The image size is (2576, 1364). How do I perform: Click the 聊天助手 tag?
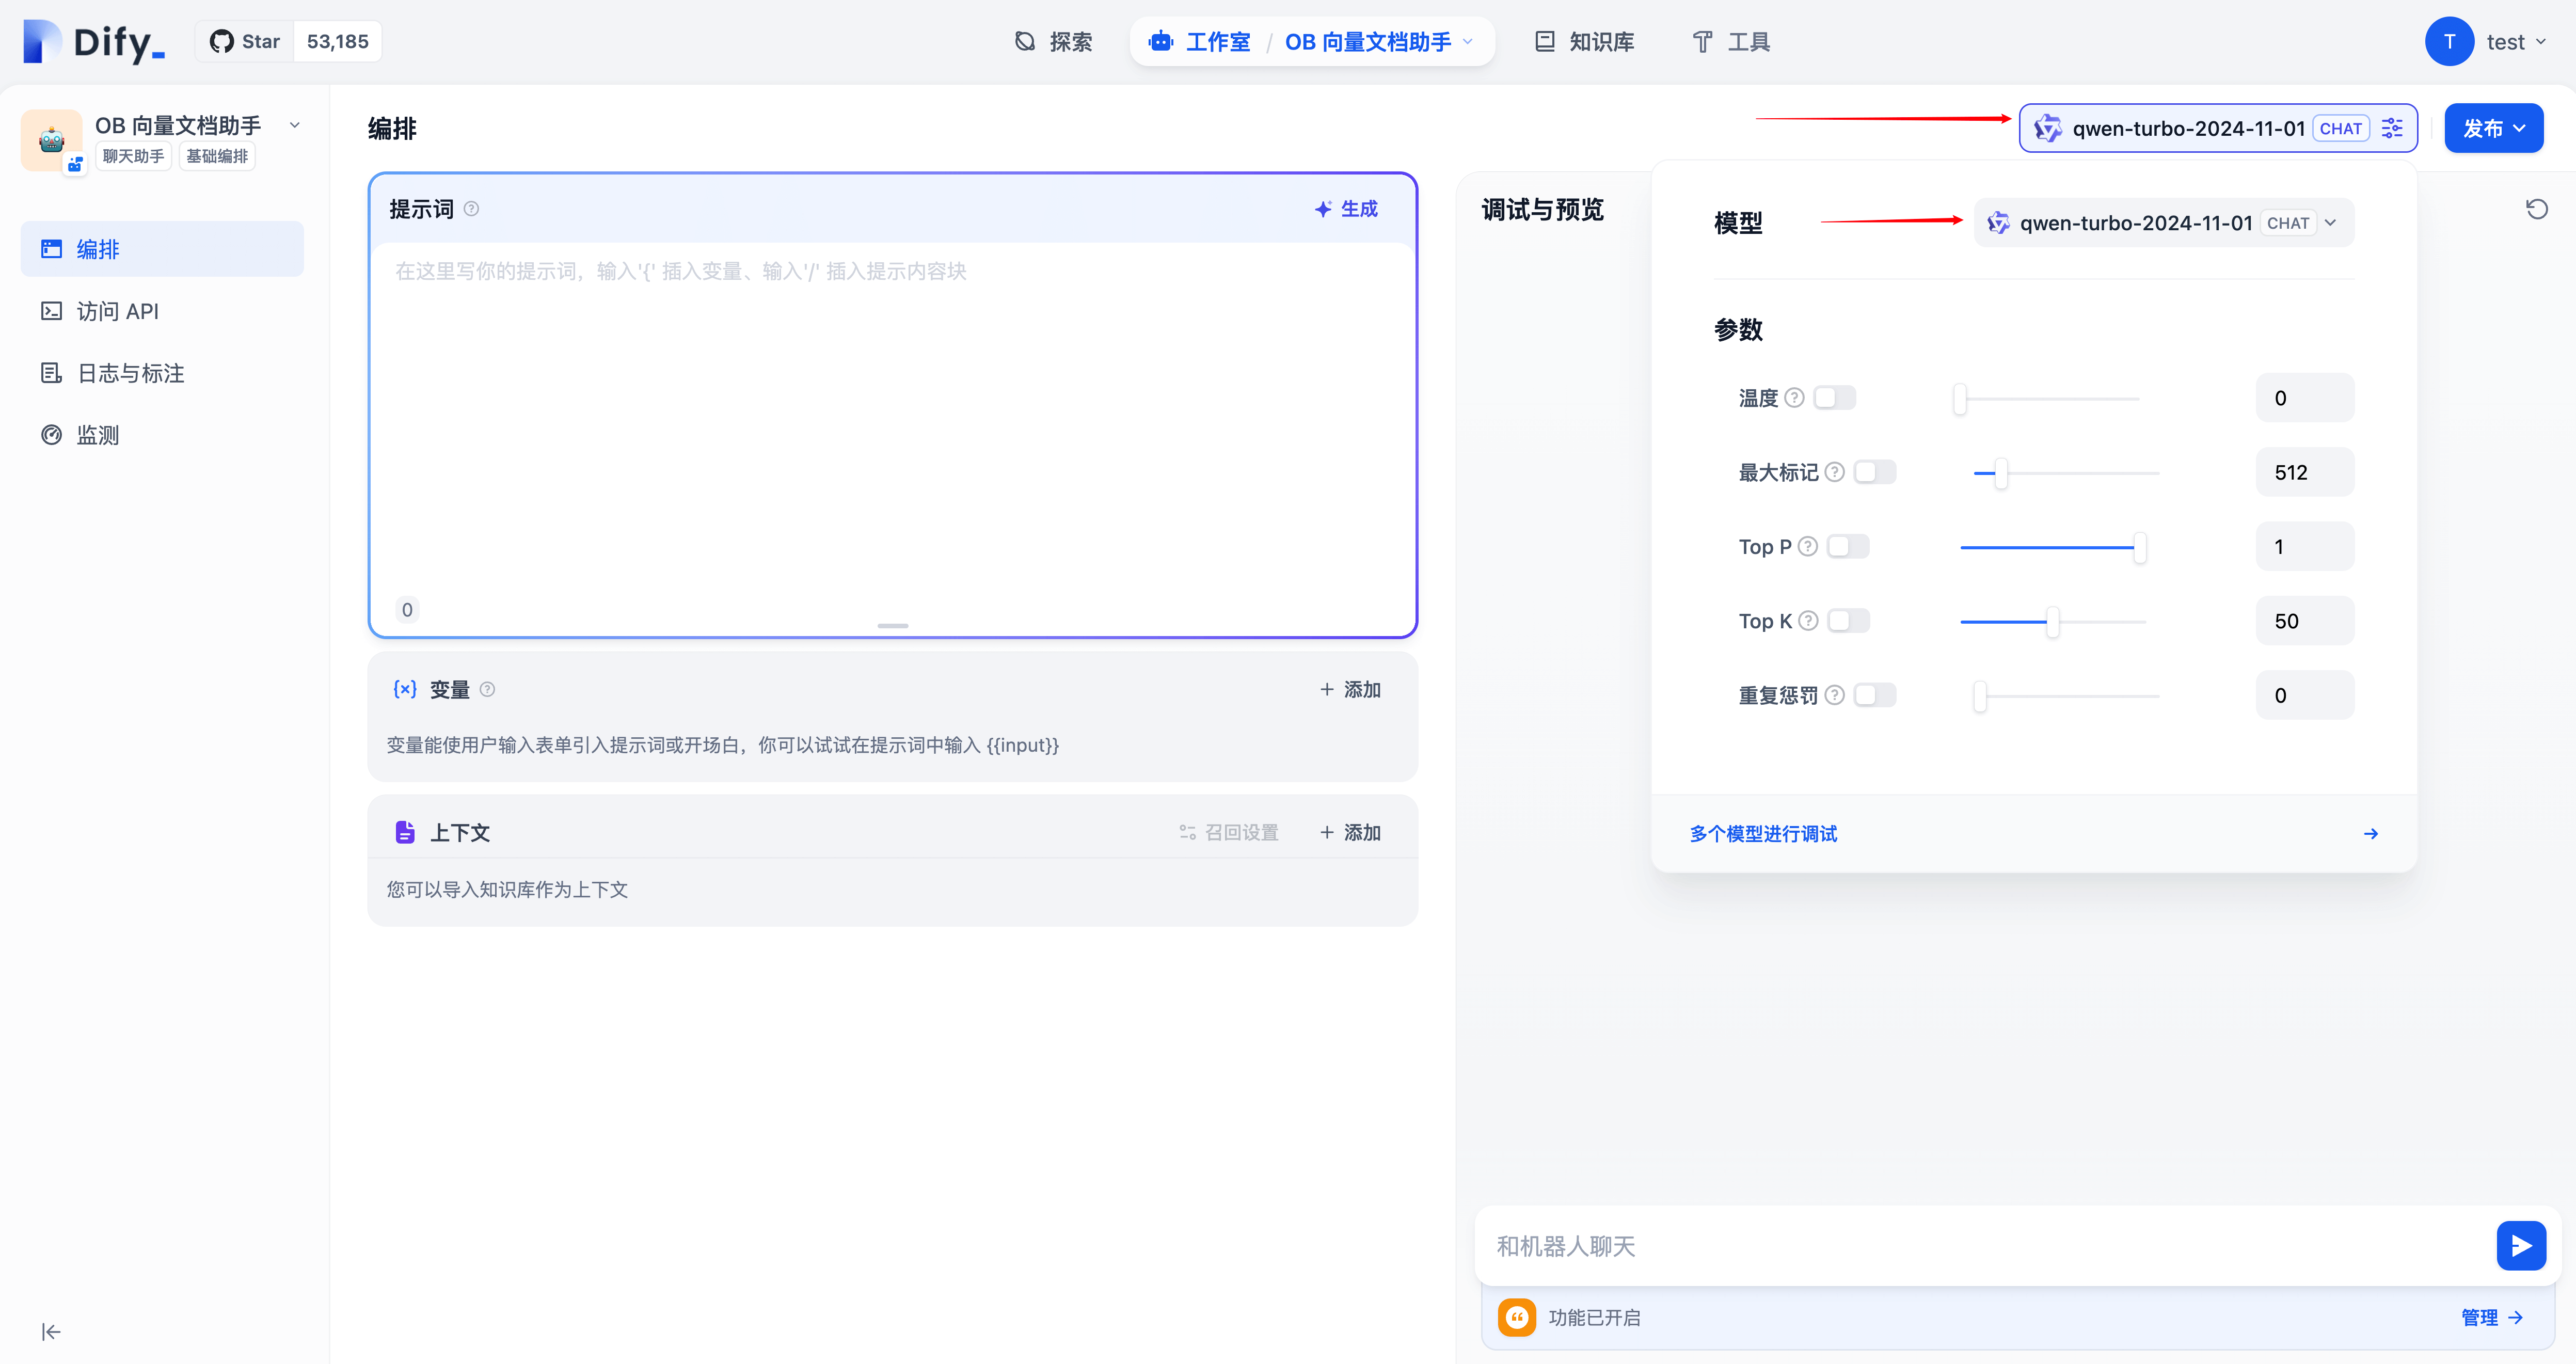point(133,156)
